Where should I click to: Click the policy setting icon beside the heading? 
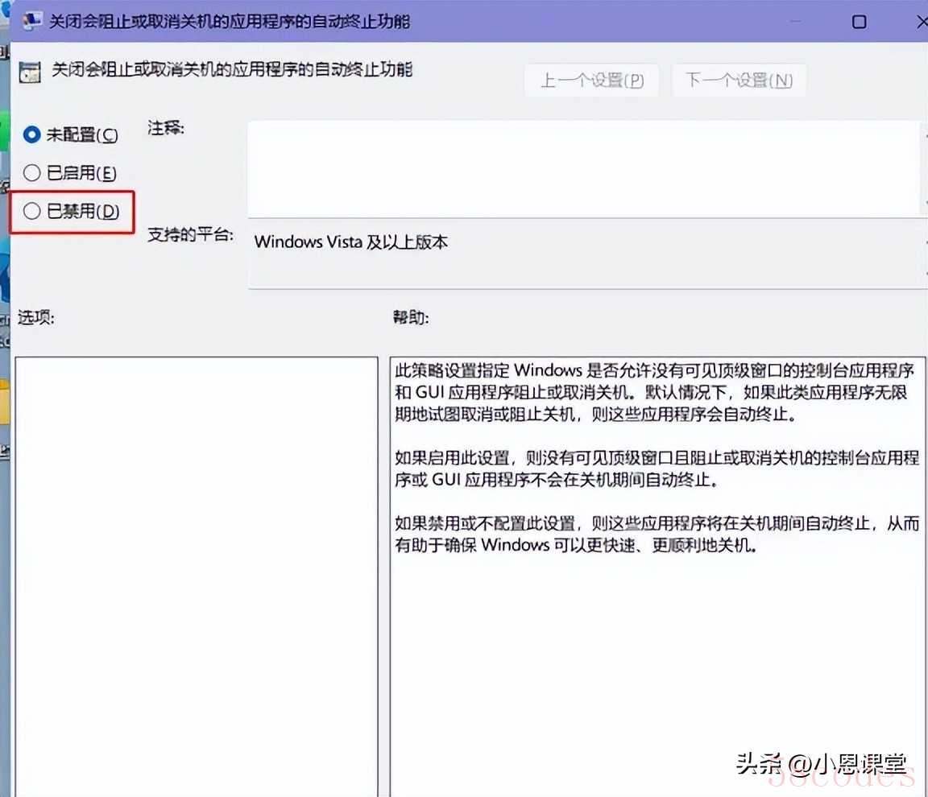pos(31,72)
